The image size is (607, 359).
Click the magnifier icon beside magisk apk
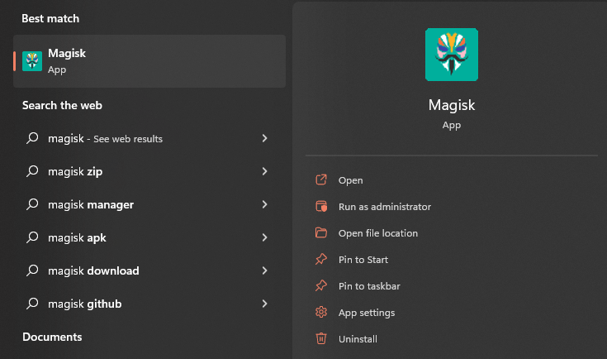point(33,237)
